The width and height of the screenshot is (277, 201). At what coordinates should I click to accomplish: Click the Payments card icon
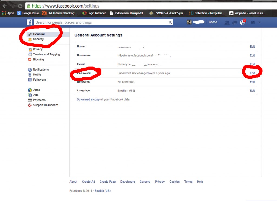pos(30,100)
